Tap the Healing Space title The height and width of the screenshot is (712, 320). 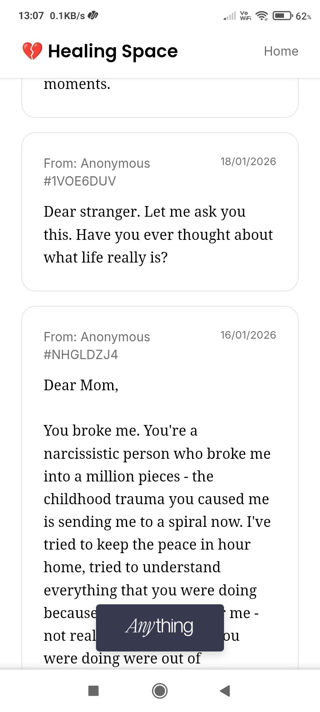[113, 51]
